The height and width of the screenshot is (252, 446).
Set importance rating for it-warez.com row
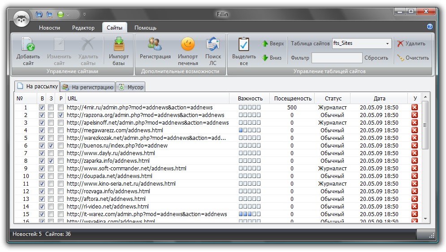(x=250, y=214)
